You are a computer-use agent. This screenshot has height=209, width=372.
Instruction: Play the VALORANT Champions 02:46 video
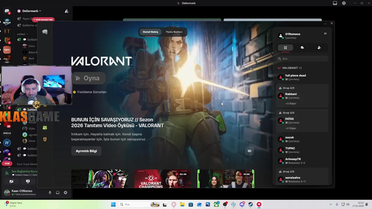click(x=163, y=179)
